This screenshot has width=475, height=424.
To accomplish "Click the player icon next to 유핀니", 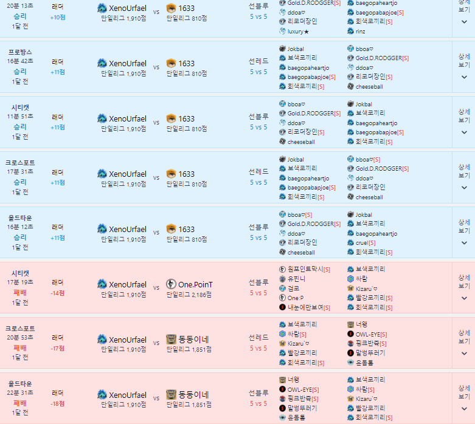I will coord(283,278).
